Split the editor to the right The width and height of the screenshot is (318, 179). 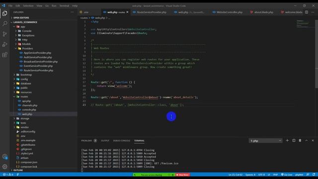click(307, 12)
